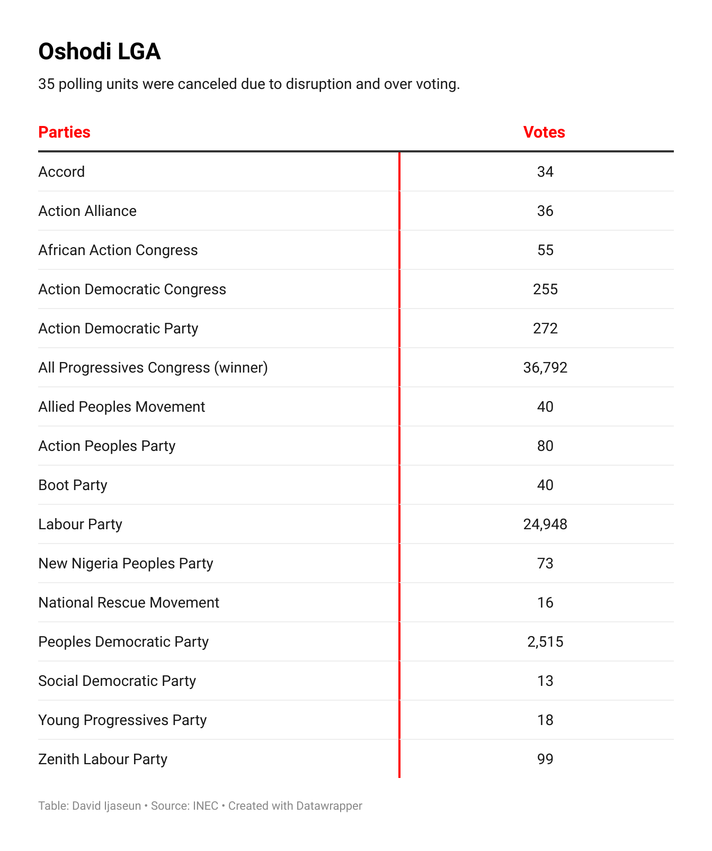Image resolution: width=712 pixels, height=851 pixels.
Task: Select the polling units canceled subtitle text
Action: [x=249, y=84]
